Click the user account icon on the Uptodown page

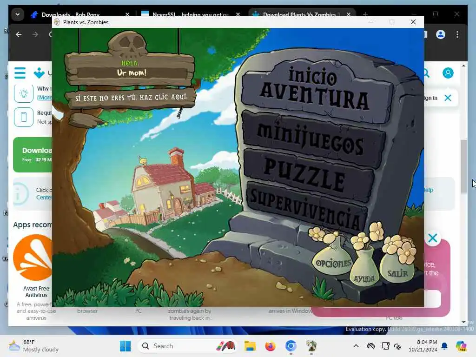448,73
